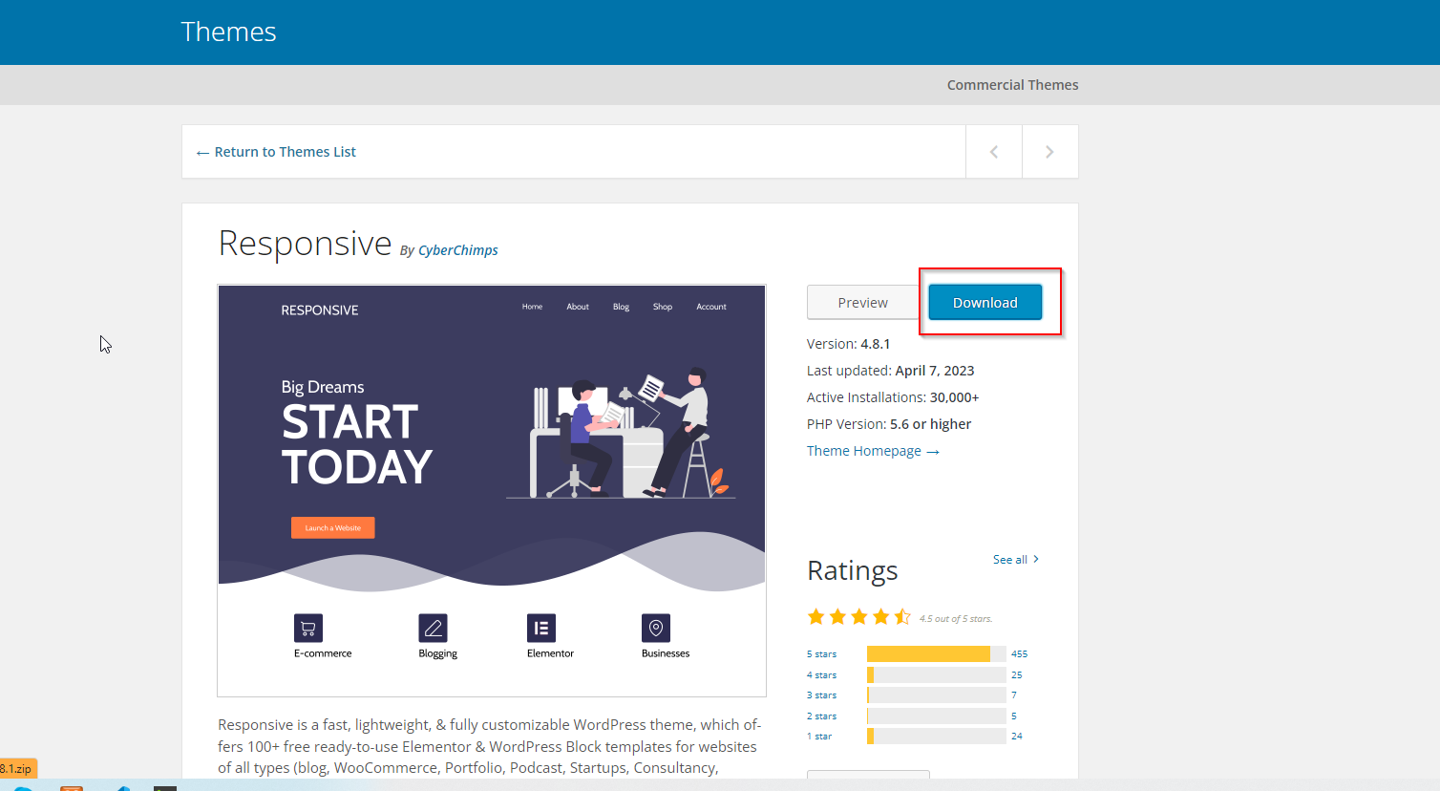
Task: Click Shop in theme screenshot menu
Action: point(663,307)
